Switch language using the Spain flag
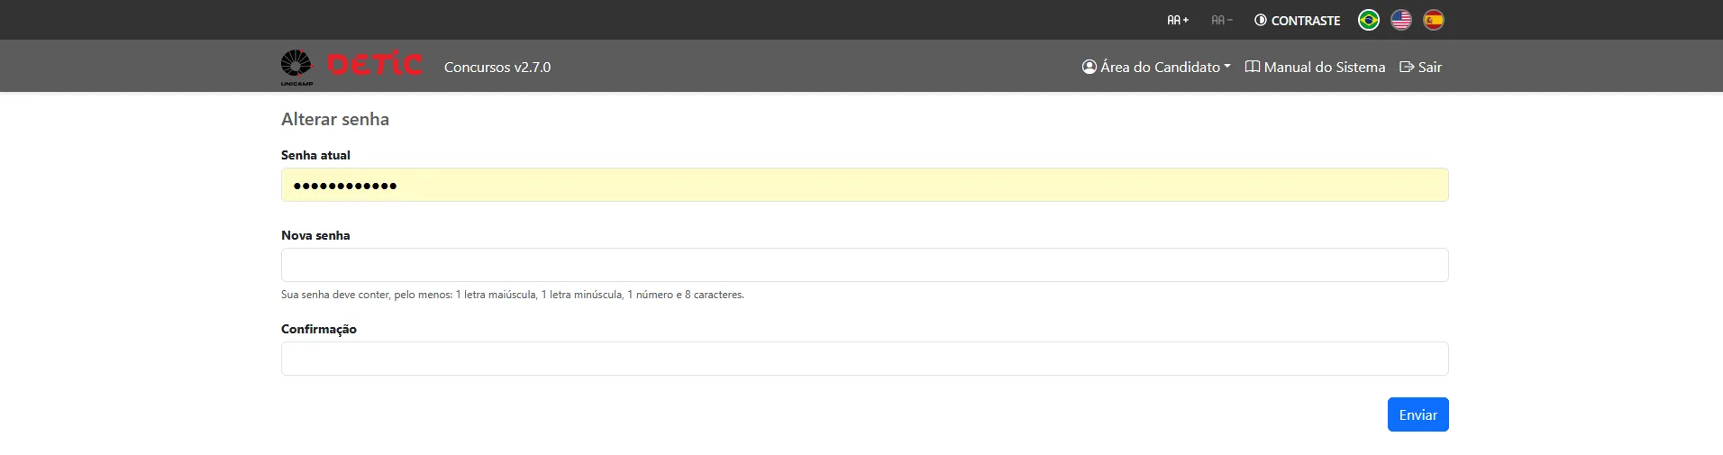The width and height of the screenshot is (1723, 455). pyautogui.click(x=1434, y=20)
